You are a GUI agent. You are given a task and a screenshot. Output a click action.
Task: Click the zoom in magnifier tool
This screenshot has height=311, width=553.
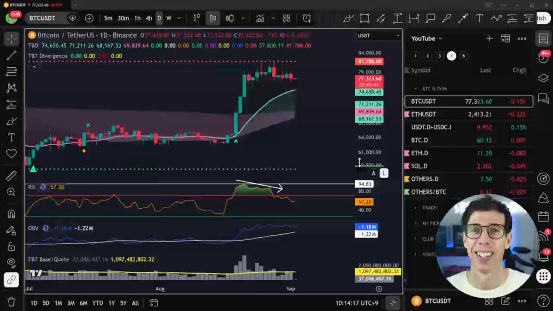(12, 192)
